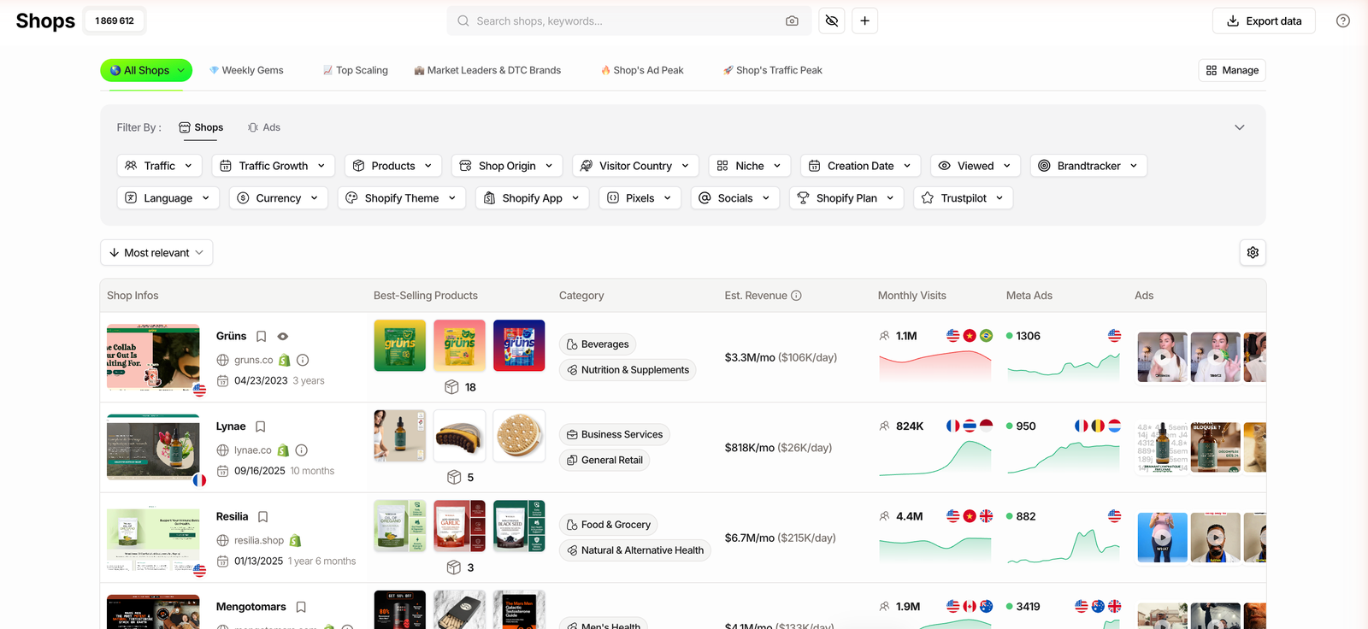
Task: Select Market Leaders & DTC Brands tab
Action: pos(487,70)
